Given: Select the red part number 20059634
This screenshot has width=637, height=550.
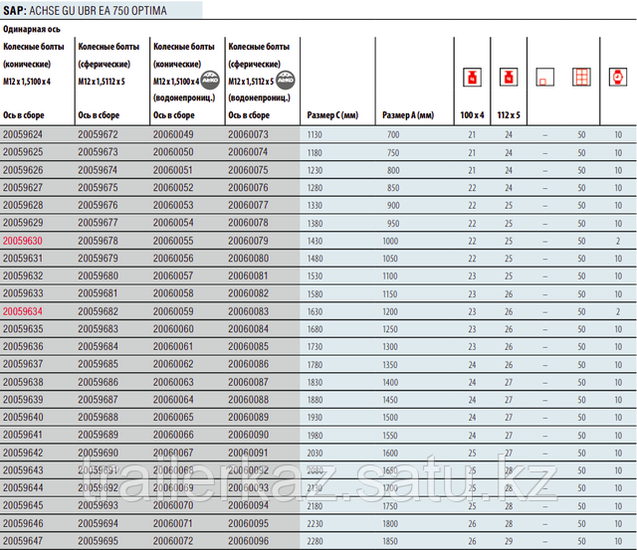Looking at the screenshot, I should (x=23, y=311).
